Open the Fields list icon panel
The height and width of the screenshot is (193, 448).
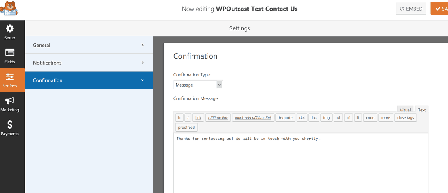[10, 56]
